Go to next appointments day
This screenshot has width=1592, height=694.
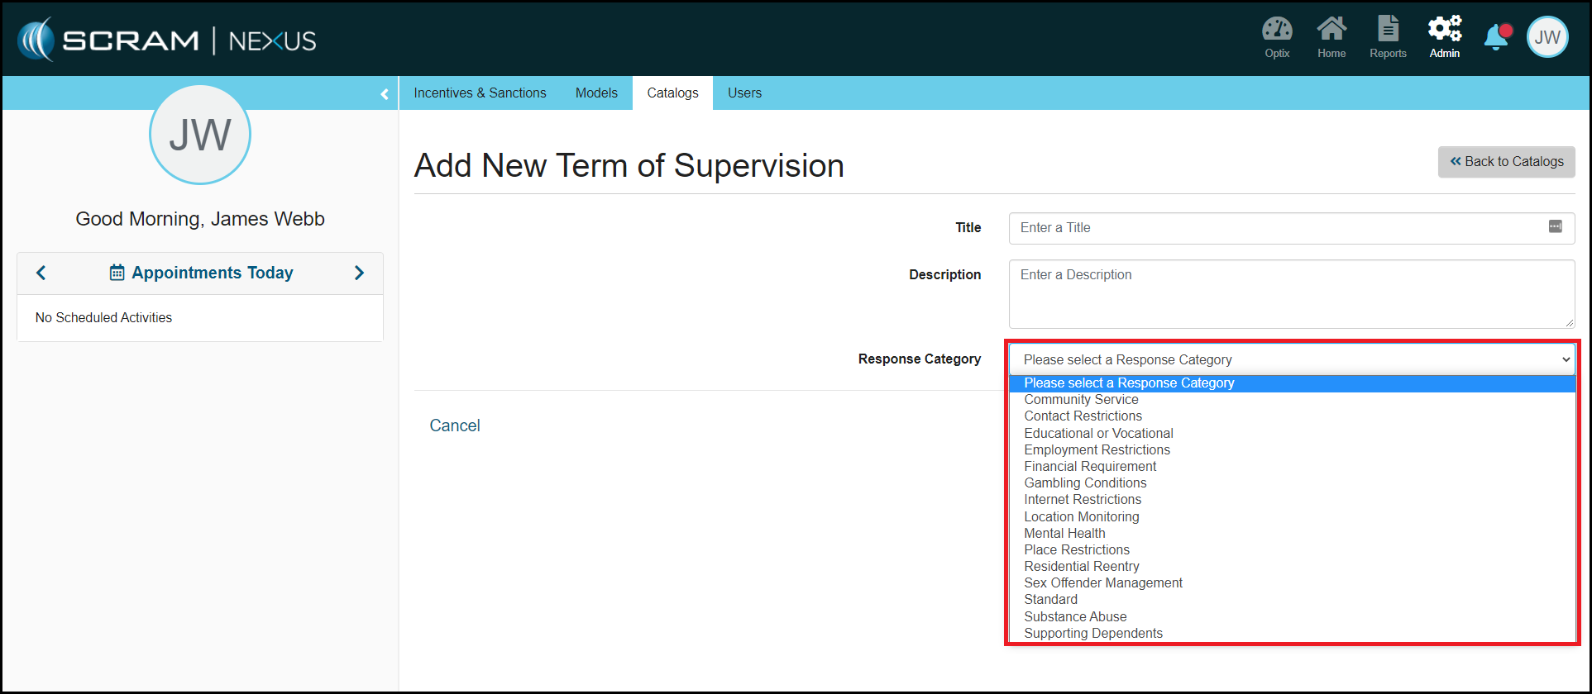[x=359, y=273]
